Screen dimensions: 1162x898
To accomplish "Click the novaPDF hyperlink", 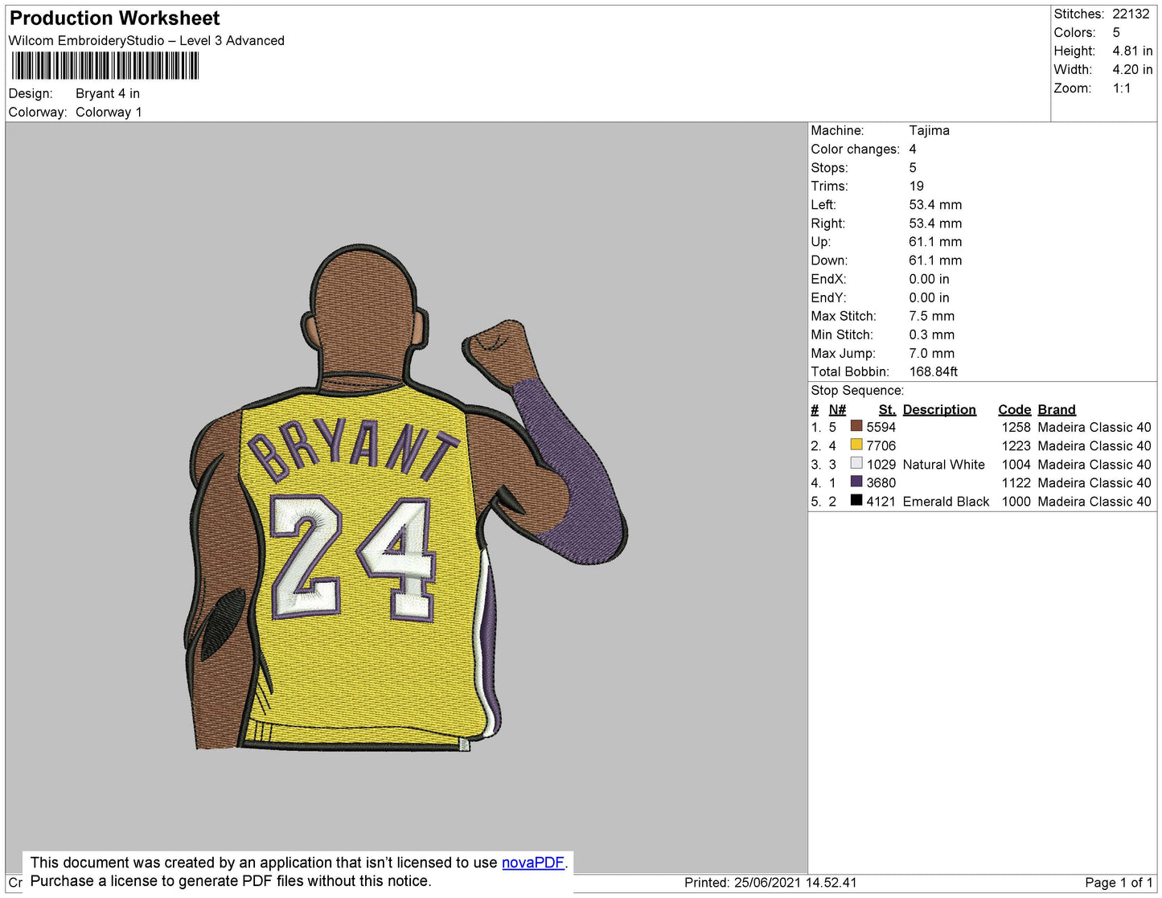I will 533,863.
